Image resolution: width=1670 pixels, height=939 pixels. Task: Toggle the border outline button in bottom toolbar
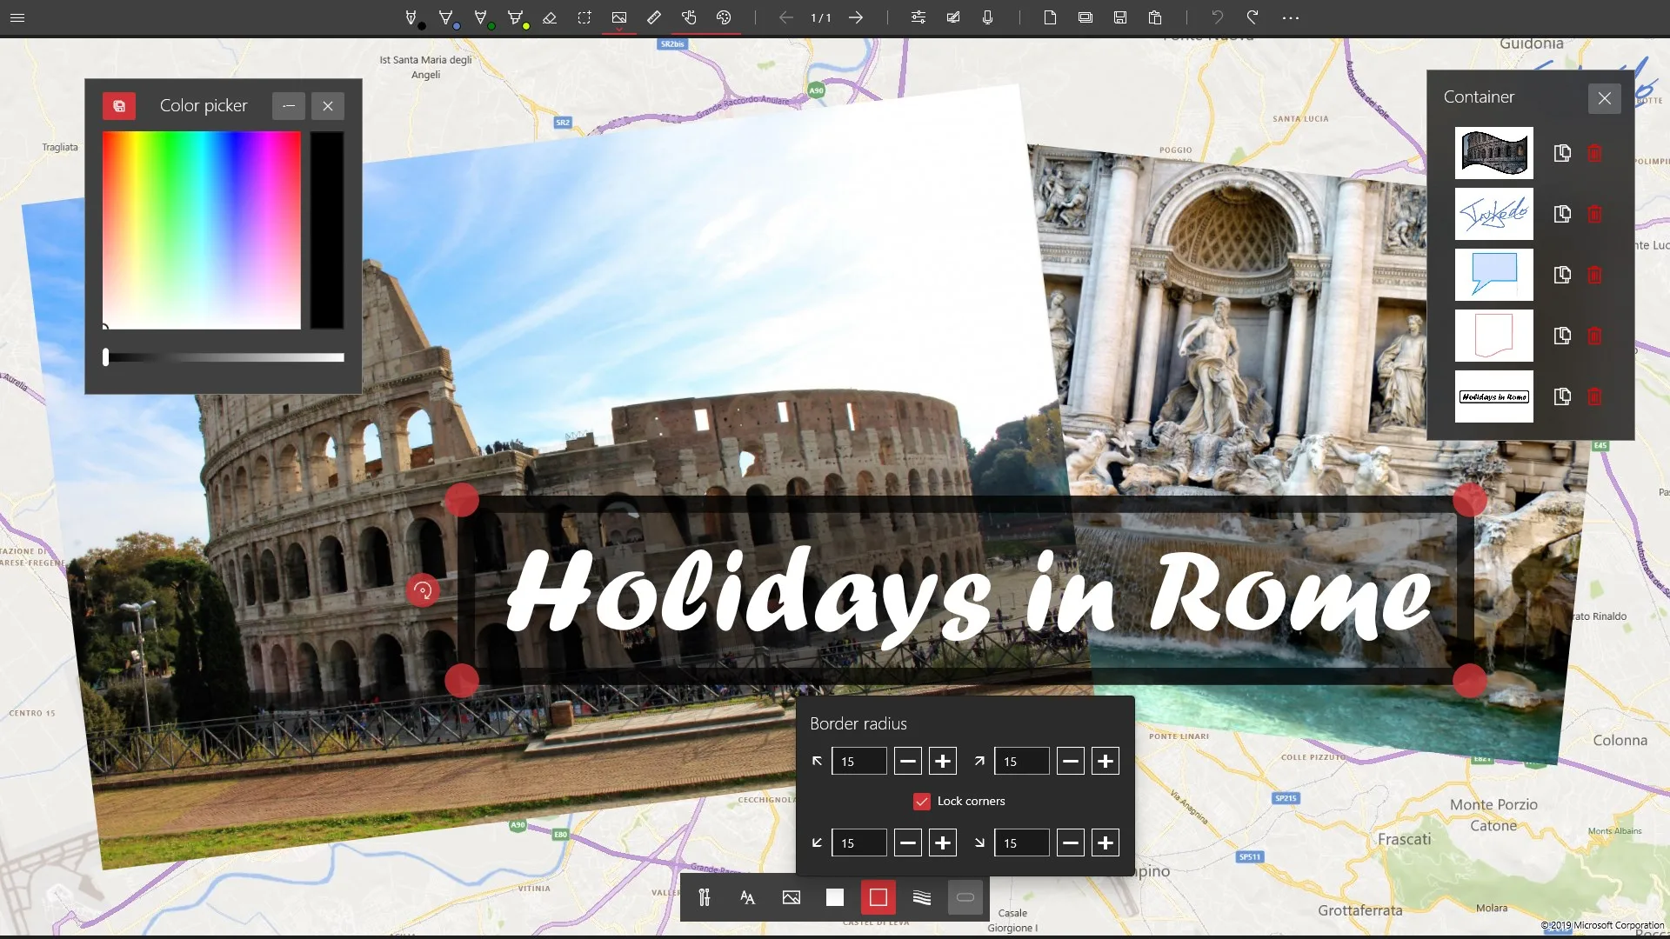point(878,897)
